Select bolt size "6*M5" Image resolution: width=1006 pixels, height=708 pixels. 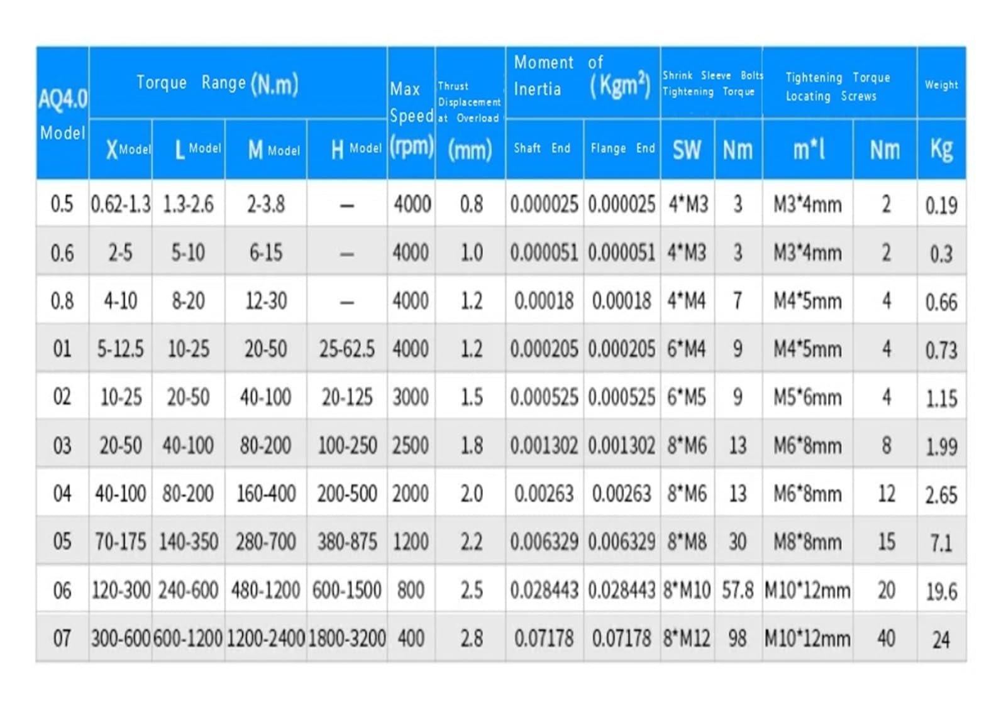[687, 397]
